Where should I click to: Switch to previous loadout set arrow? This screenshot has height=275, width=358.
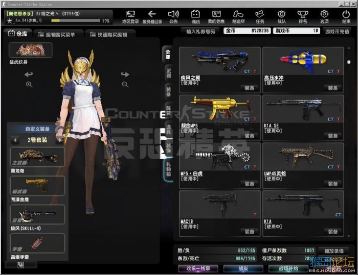coord(15,140)
